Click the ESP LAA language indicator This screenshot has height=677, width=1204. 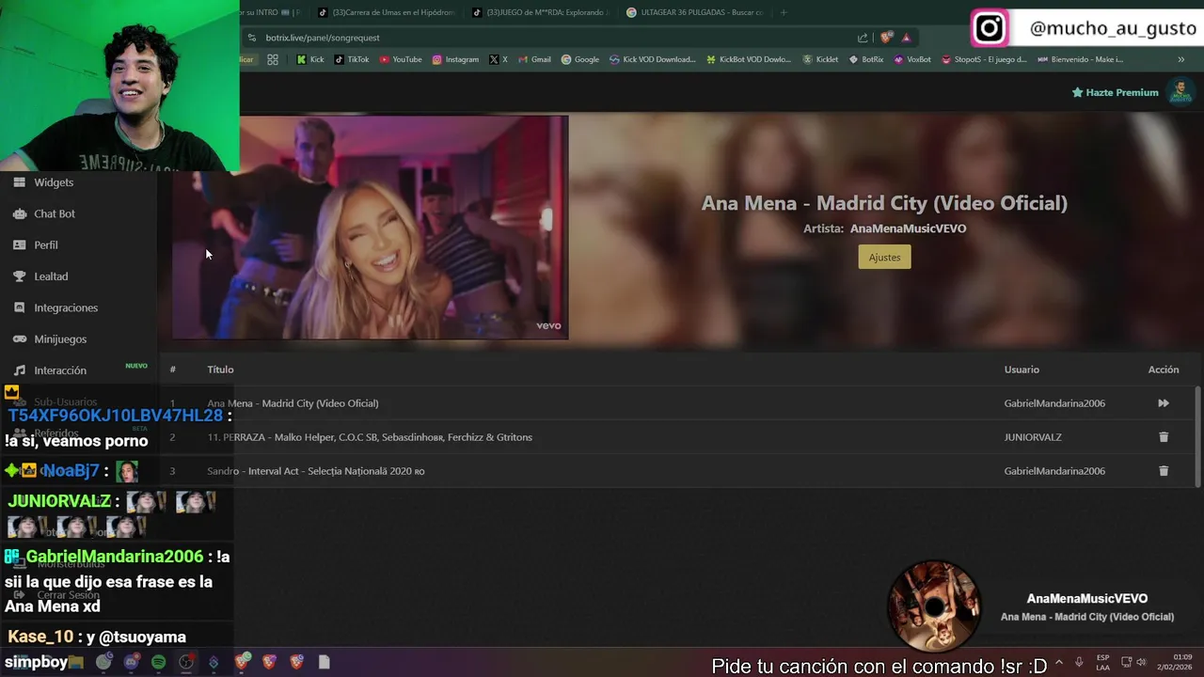(1102, 662)
